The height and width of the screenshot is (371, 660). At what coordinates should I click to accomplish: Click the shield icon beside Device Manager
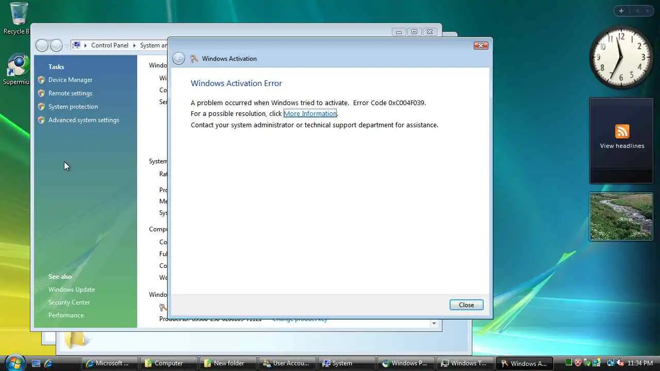41,80
